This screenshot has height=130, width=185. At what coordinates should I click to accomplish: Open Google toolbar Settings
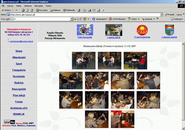[177, 19]
